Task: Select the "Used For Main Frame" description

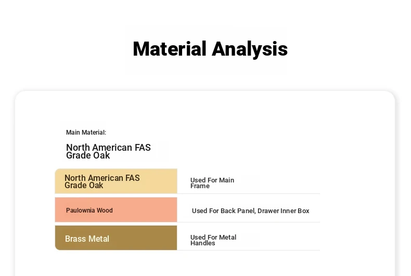Action: [212, 183]
